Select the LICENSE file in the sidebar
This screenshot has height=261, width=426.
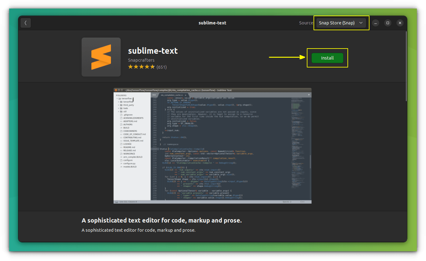click(x=127, y=144)
